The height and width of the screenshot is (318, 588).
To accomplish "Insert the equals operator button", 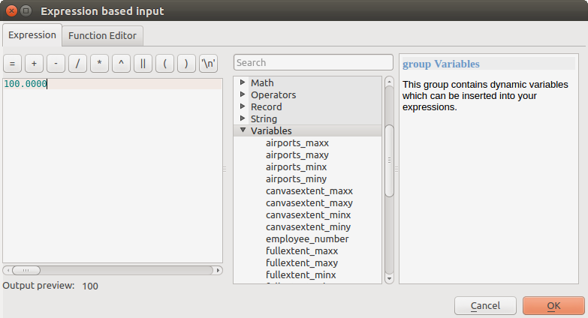I will pyautogui.click(x=12, y=64).
